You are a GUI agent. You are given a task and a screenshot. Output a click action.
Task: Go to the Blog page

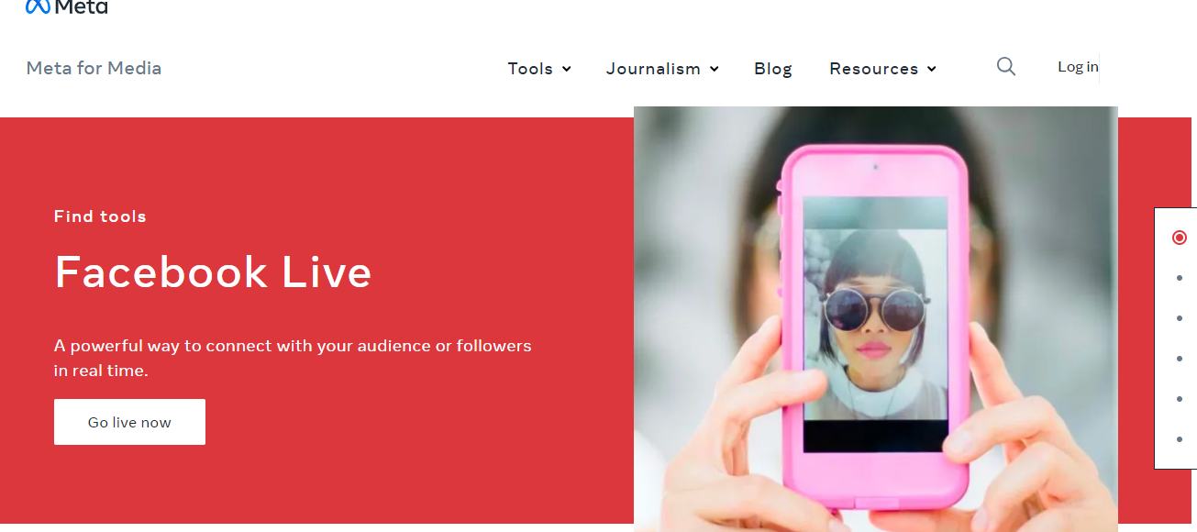pos(773,69)
